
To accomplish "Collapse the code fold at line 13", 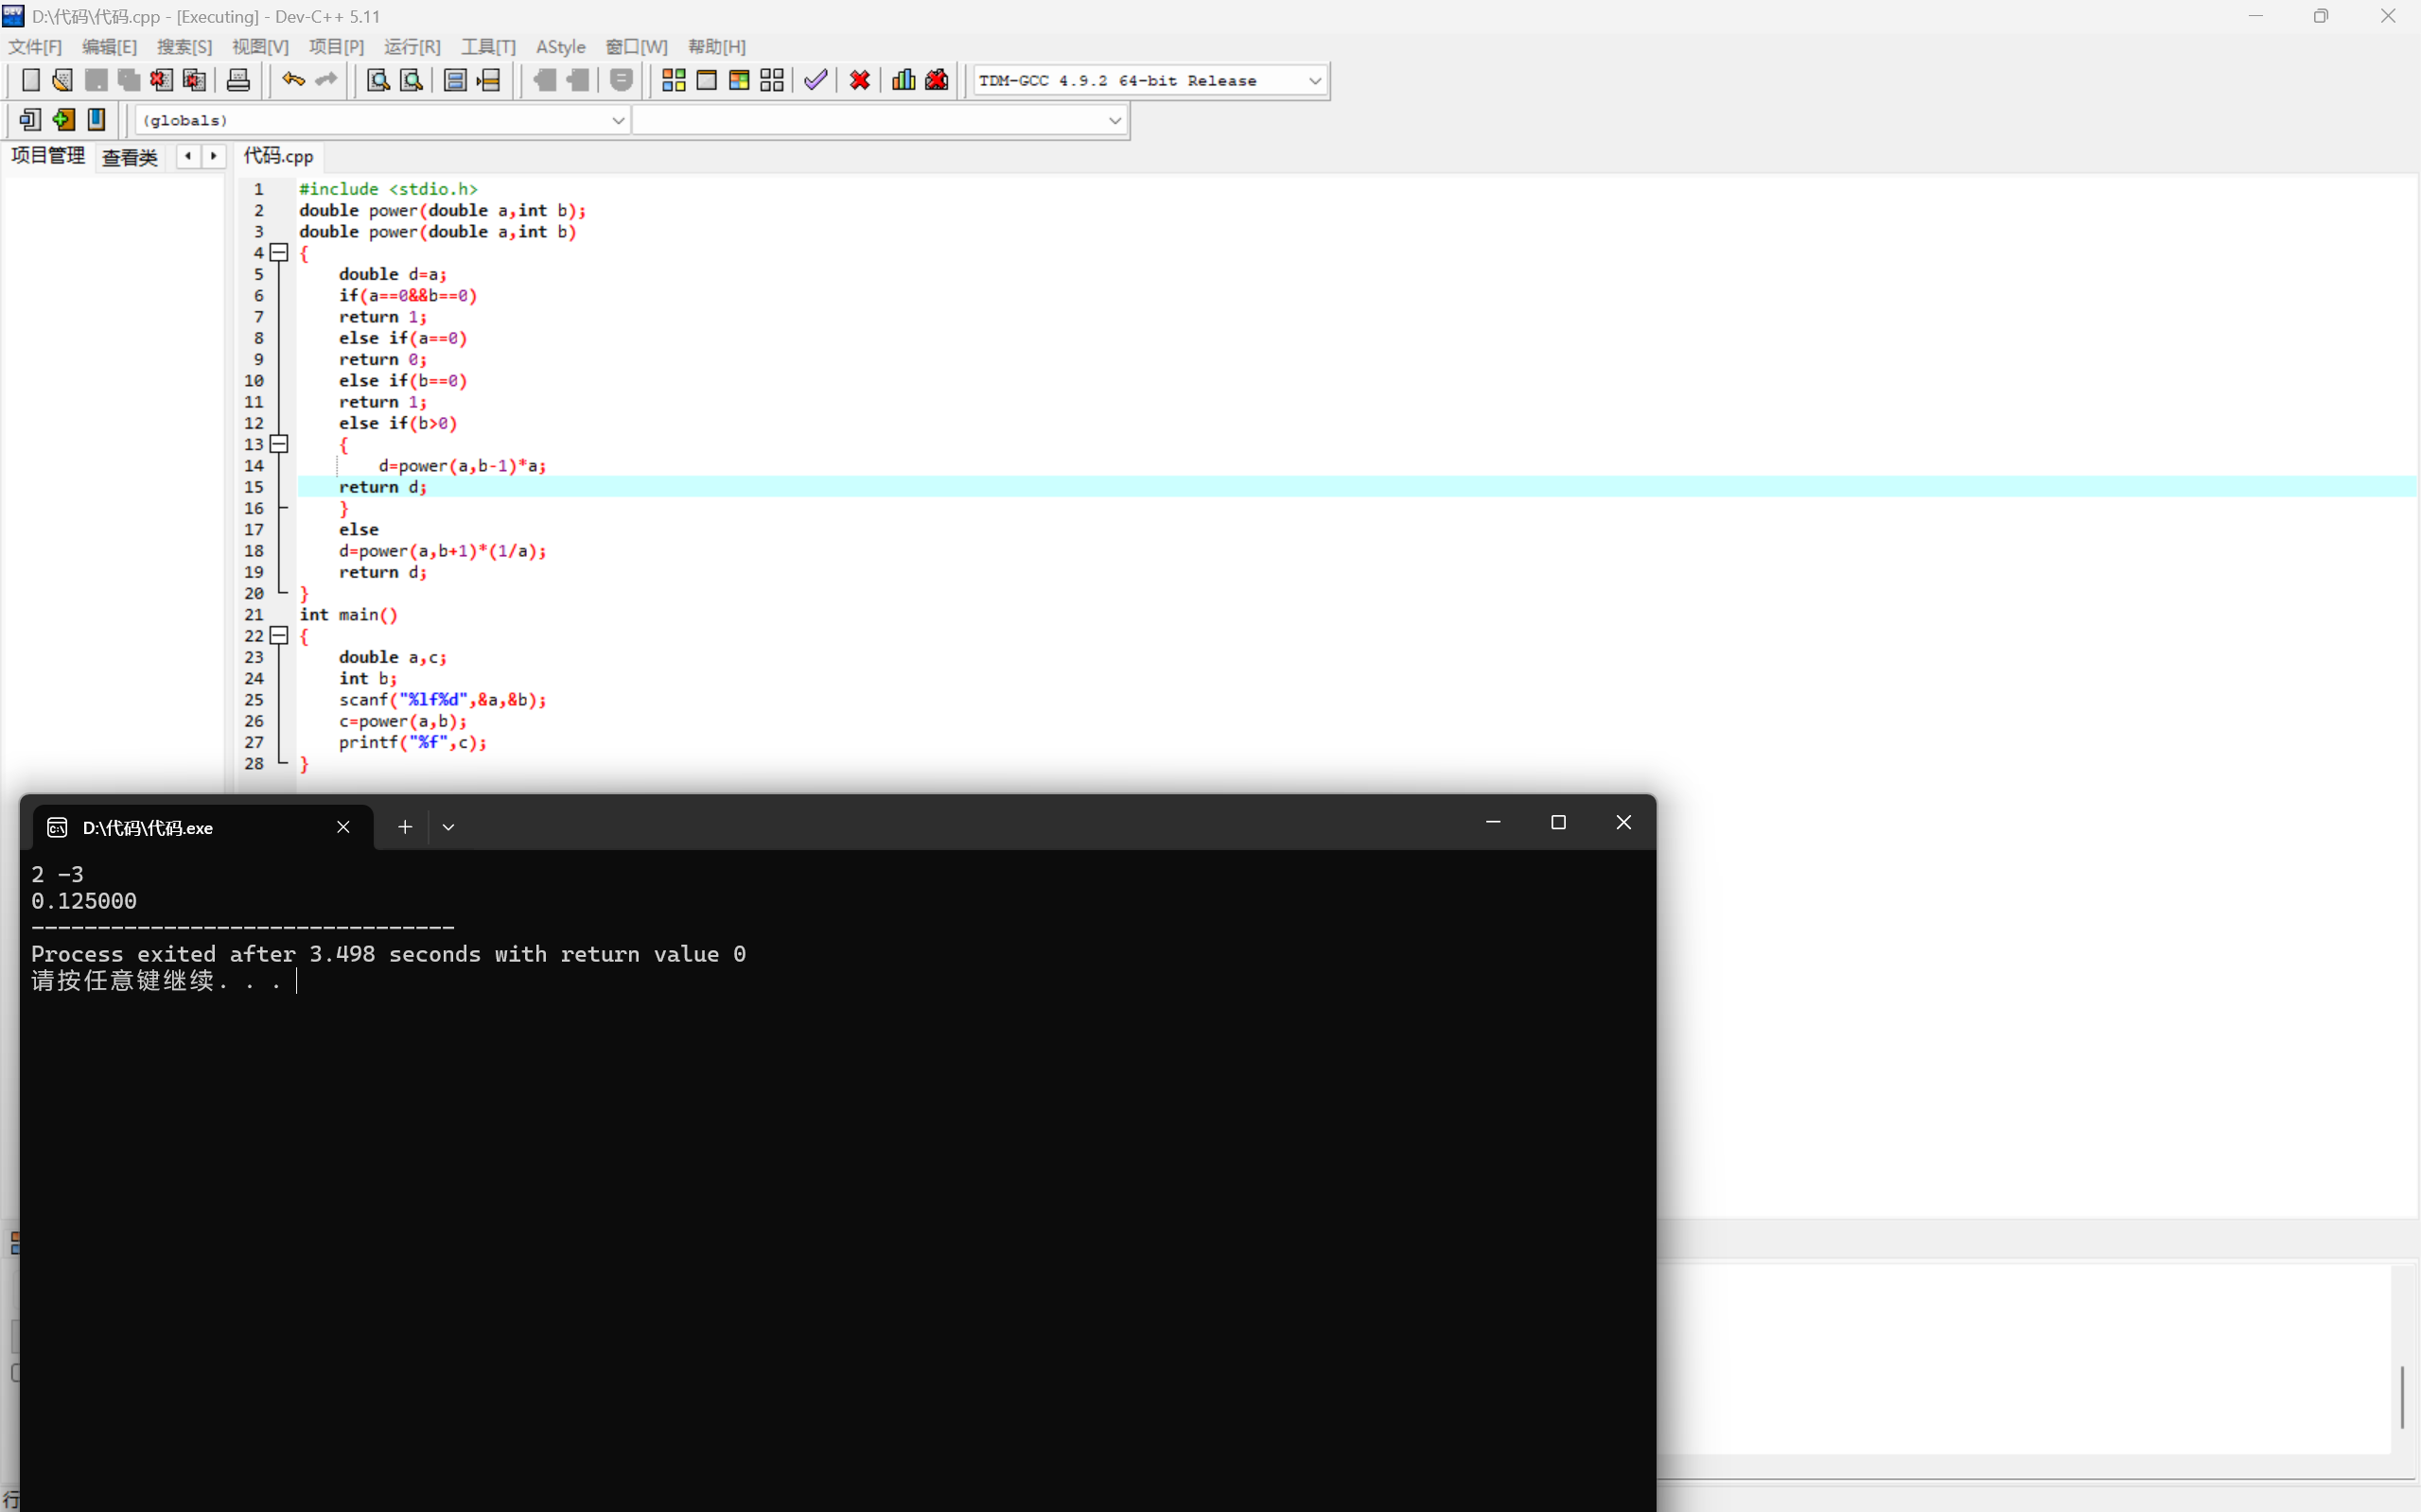I will (x=279, y=444).
